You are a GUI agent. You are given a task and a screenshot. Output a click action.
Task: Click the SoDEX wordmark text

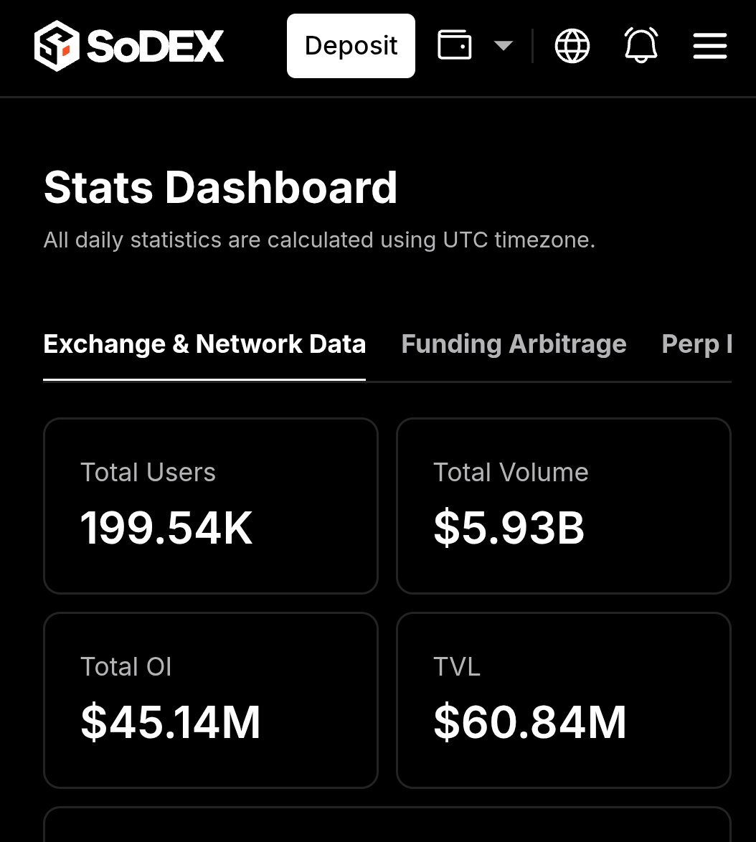point(155,46)
